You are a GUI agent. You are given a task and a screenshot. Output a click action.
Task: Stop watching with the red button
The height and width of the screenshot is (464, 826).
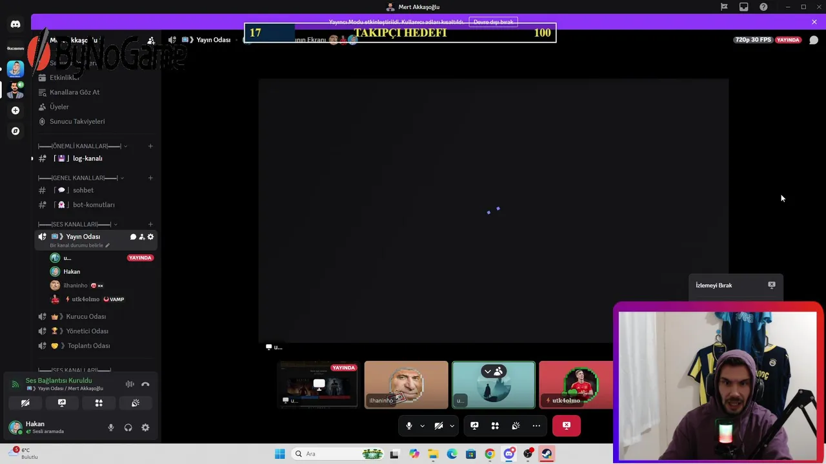[x=567, y=425]
